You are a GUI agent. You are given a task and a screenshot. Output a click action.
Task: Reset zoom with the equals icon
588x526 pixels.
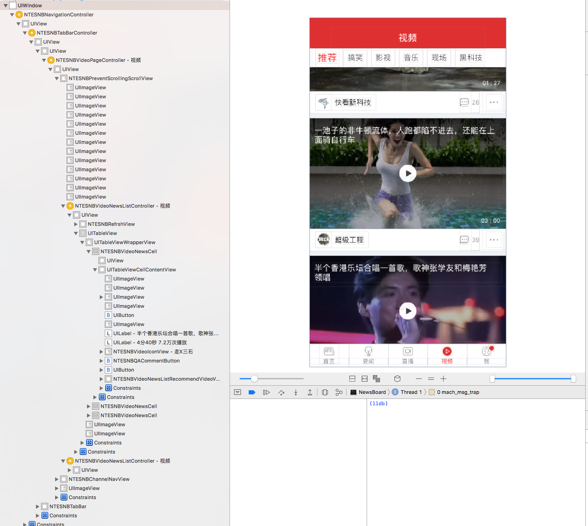[x=431, y=378]
